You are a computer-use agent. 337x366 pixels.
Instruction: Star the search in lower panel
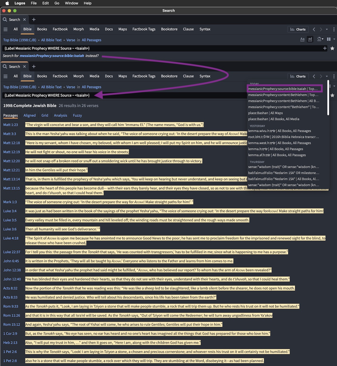click(332, 95)
